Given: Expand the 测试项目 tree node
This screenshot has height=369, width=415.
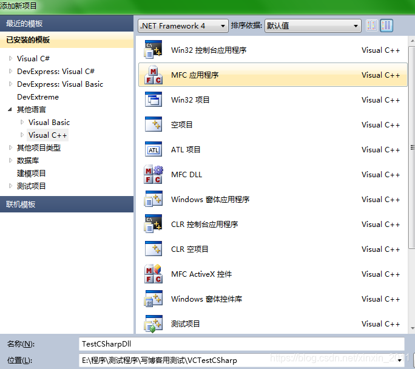Looking at the screenshot, I should point(10,186).
